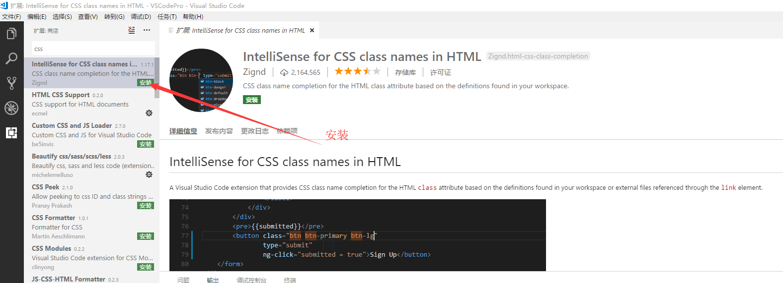Click the star rating of the extension
783x283 pixels.
coord(357,71)
